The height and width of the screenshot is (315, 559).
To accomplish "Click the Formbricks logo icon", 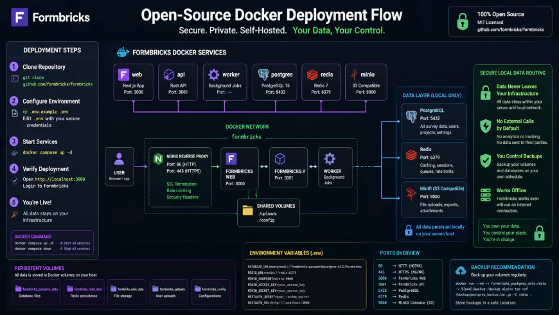I will coord(20,17).
